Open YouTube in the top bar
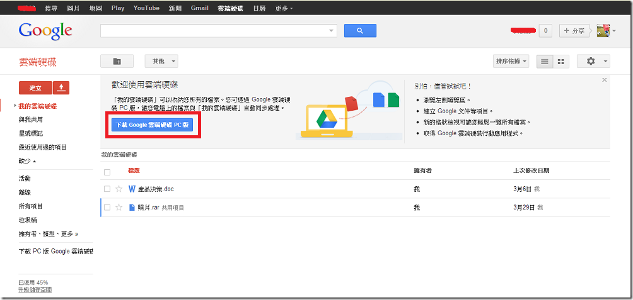The height and width of the screenshot is (300, 633). click(x=146, y=8)
